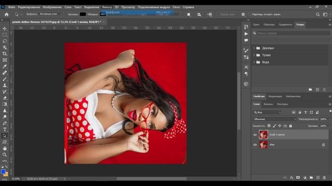The height and width of the screenshot is (186, 332).
Task: Click the black fill color swatch
Action: click(82, 14)
